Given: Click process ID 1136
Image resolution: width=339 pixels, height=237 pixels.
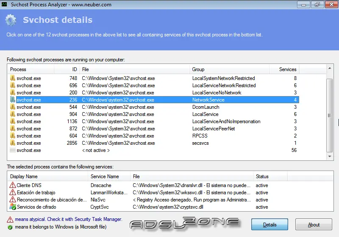Looking at the screenshot, I should point(72,121).
